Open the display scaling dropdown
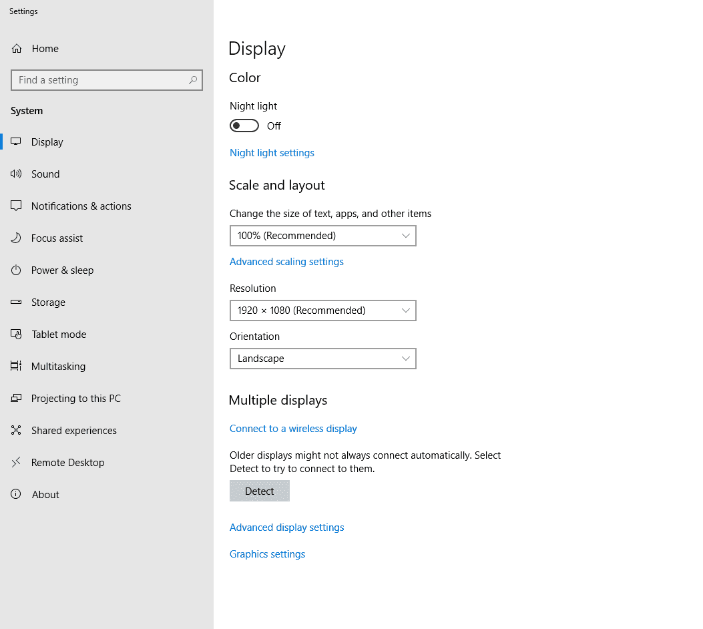The width and height of the screenshot is (703, 629). pos(323,236)
